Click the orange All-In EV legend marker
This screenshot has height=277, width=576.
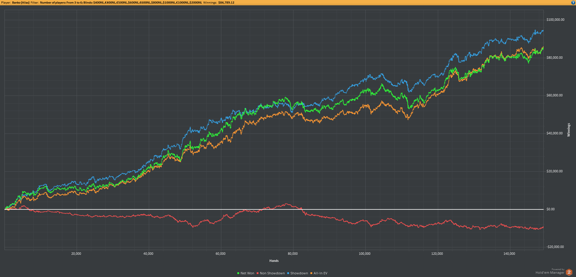click(x=311, y=273)
